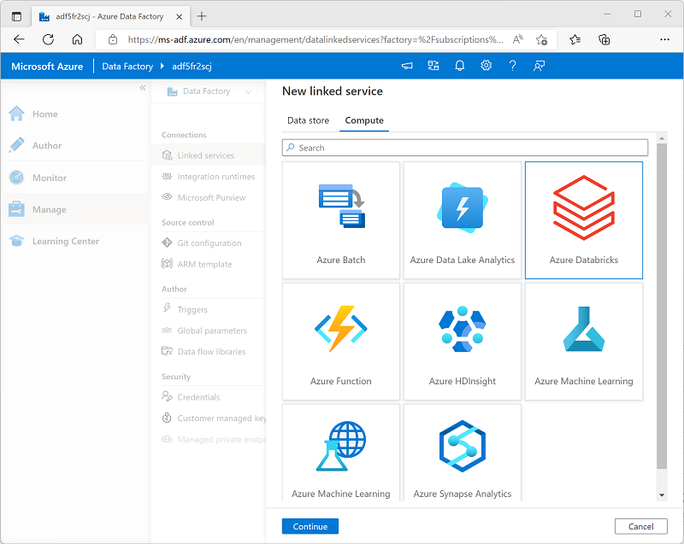
Task: Select the Azure Batch compute tile
Action: pos(340,220)
